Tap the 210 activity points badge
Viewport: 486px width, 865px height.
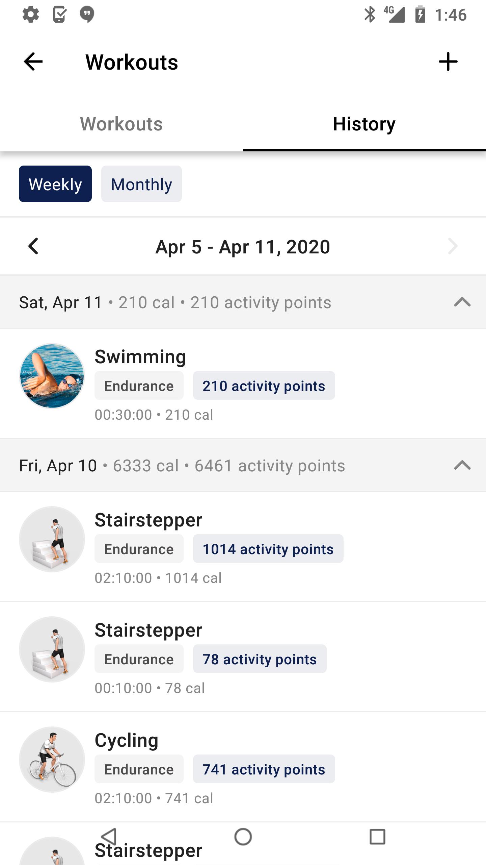[264, 386]
